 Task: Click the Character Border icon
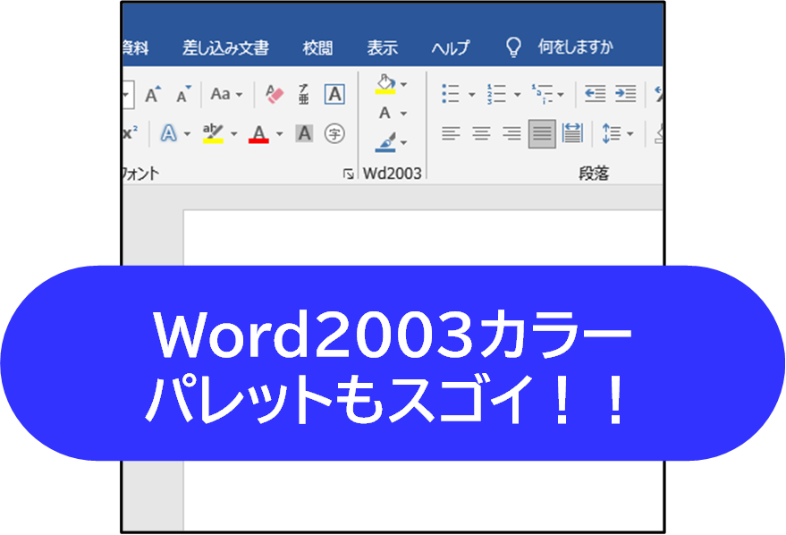point(334,94)
